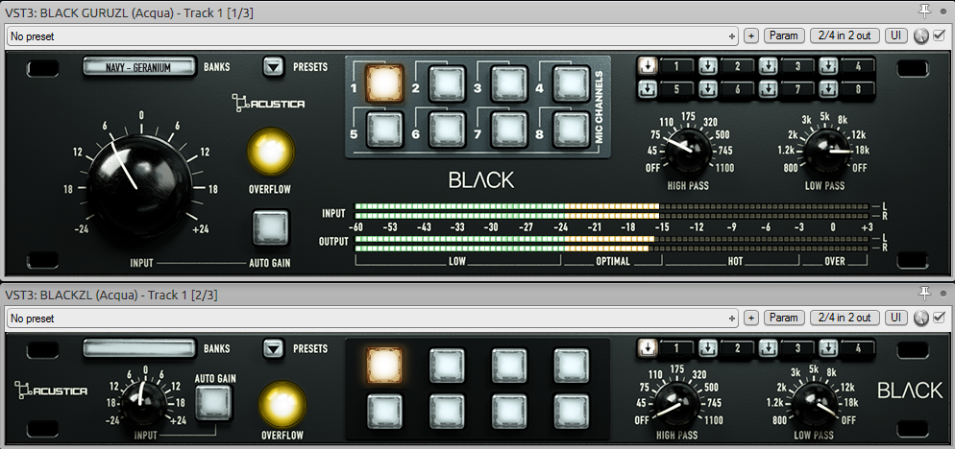This screenshot has width=955, height=449.
Task: Click wet/dry knob icon in BLACKZL header
Action: point(920,318)
